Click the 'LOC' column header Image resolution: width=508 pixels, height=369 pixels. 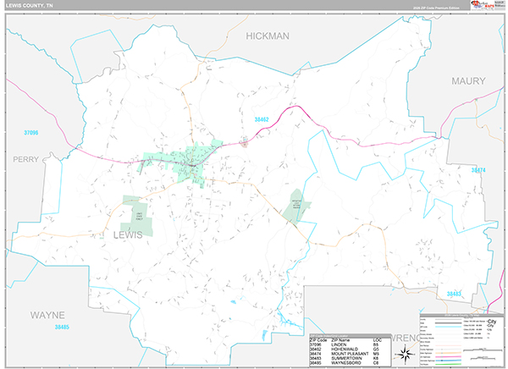click(x=378, y=340)
